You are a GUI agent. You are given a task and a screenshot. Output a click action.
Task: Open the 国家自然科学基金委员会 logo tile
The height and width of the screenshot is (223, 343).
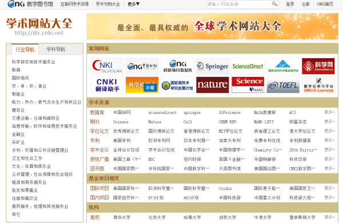283,66
